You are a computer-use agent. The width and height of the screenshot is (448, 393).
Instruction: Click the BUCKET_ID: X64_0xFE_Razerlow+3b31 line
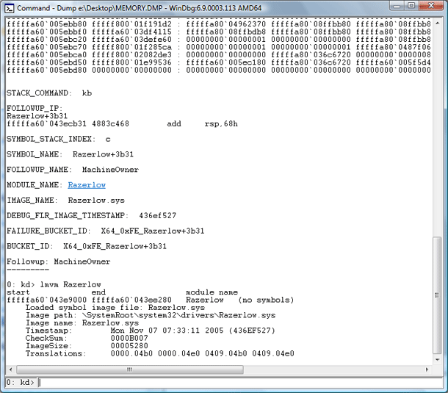pos(87,246)
